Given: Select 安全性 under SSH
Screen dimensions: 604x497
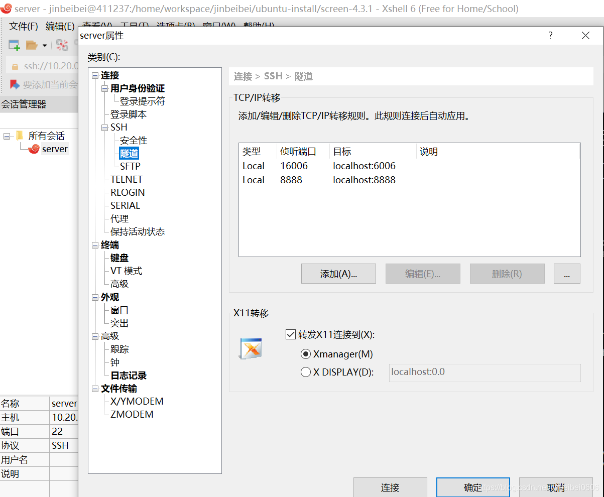Looking at the screenshot, I should click(134, 141).
